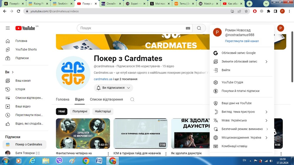294x165 pixels.
Task: Click the page vertical scrollbar
Action: [x=292, y=57]
